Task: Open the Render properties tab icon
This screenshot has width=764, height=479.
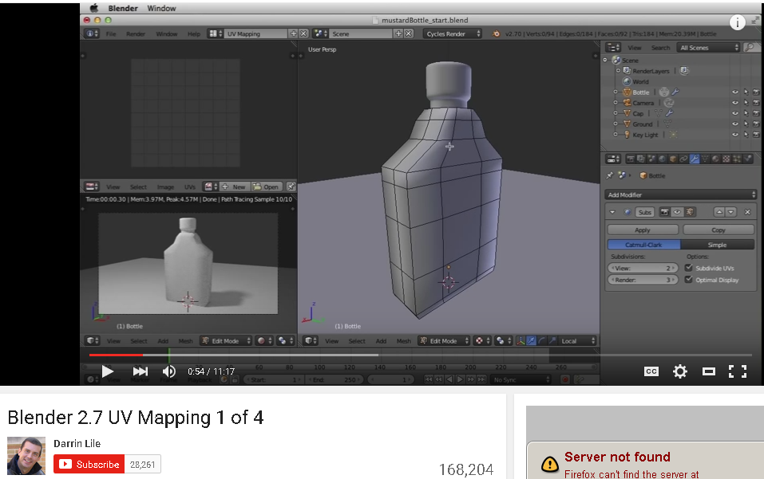Action: tap(631, 159)
